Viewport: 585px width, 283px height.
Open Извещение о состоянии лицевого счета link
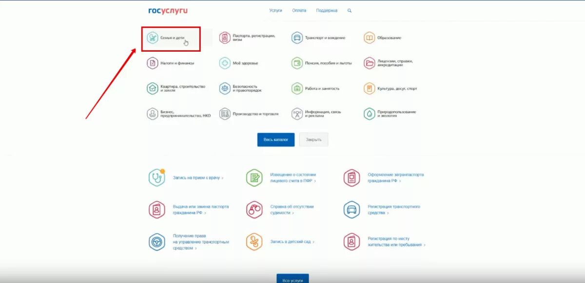[x=293, y=178]
